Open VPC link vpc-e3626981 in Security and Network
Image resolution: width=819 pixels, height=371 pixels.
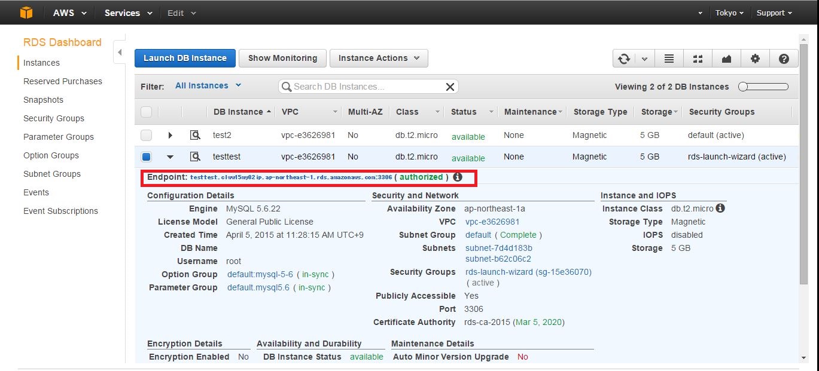[x=492, y=222]
